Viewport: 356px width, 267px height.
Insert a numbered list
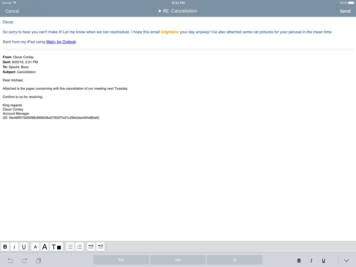(79, 247)
